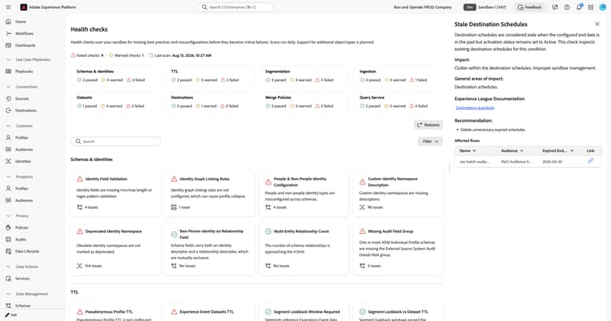Sort by the Audience column header
The height and width of the screenshot is (321, 611).
point(512,150)
